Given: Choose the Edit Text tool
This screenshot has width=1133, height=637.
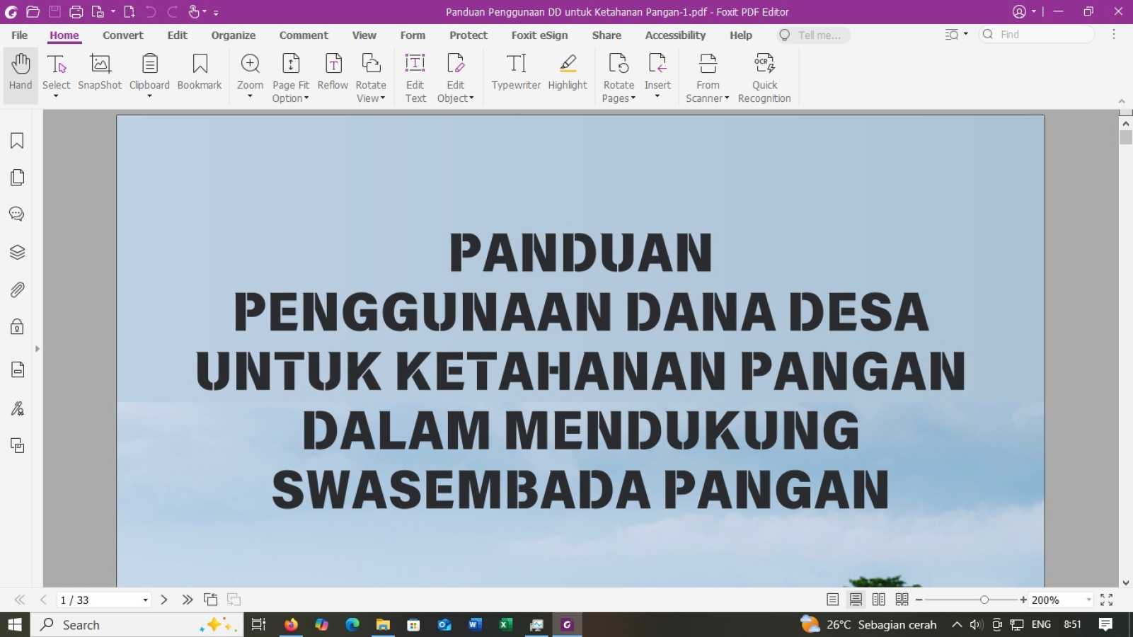Looking at the screenshot, I should tap(415, 78).
